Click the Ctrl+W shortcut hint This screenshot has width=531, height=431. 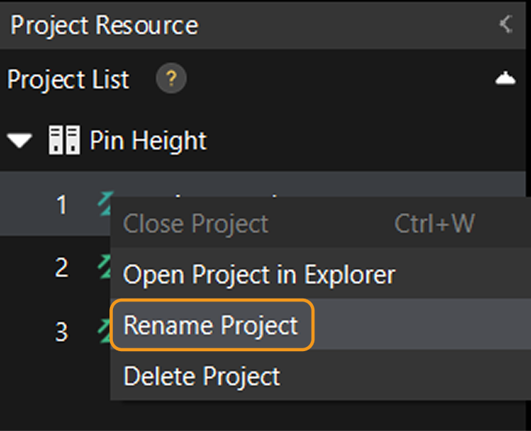click(434, 224)
